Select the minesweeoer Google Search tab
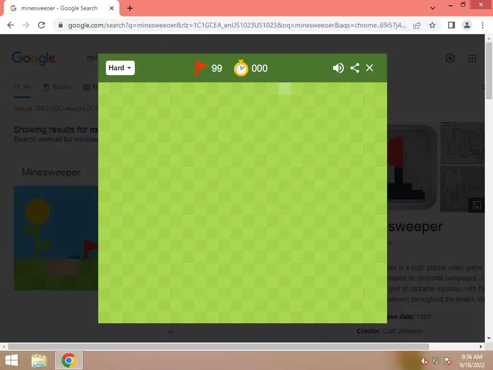This screenshot has height=370, width=493. 59,8
